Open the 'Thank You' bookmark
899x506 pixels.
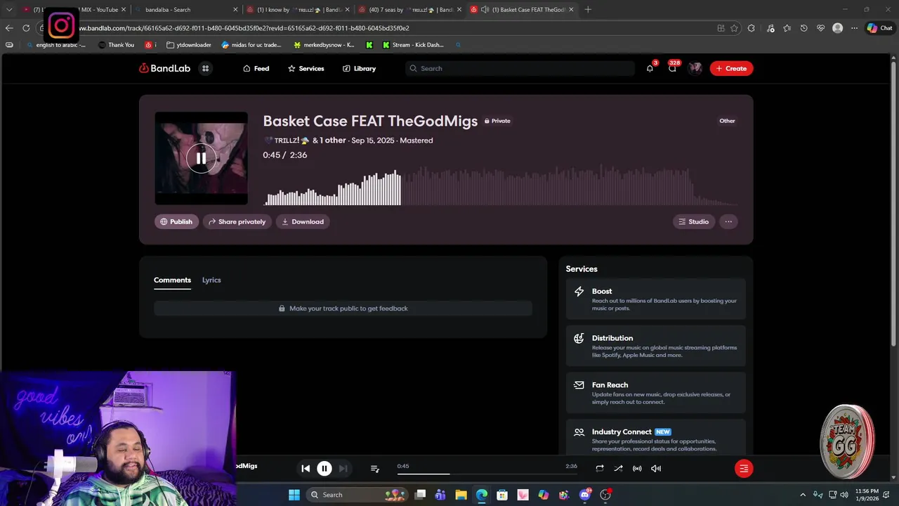click(x=116, y=45)
